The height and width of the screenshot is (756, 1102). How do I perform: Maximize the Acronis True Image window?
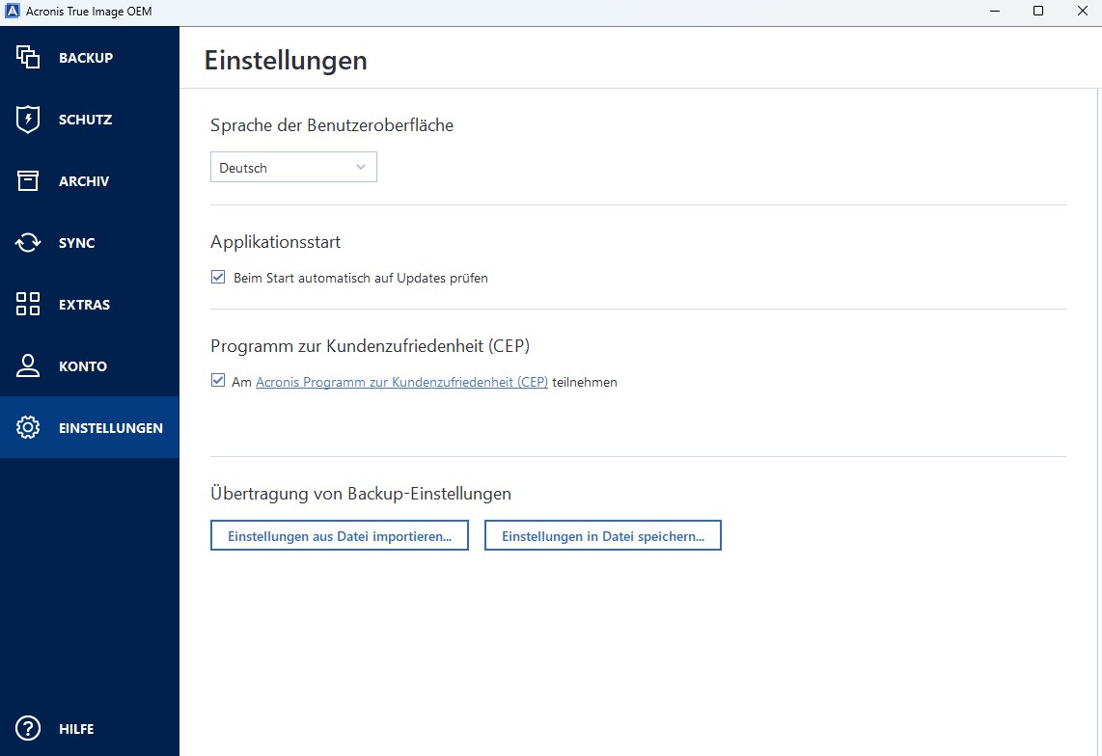pos(1038,12)
